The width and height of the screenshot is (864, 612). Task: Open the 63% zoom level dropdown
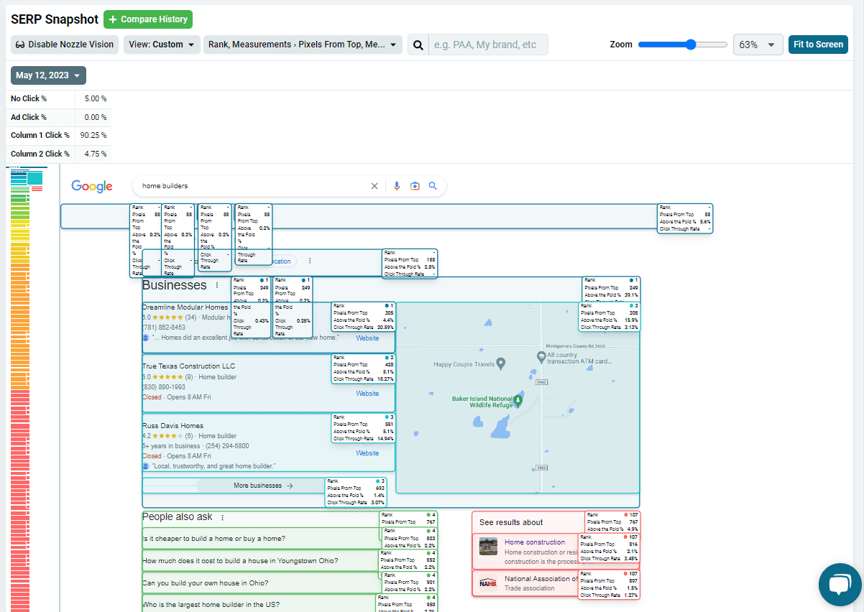point(758,45)
